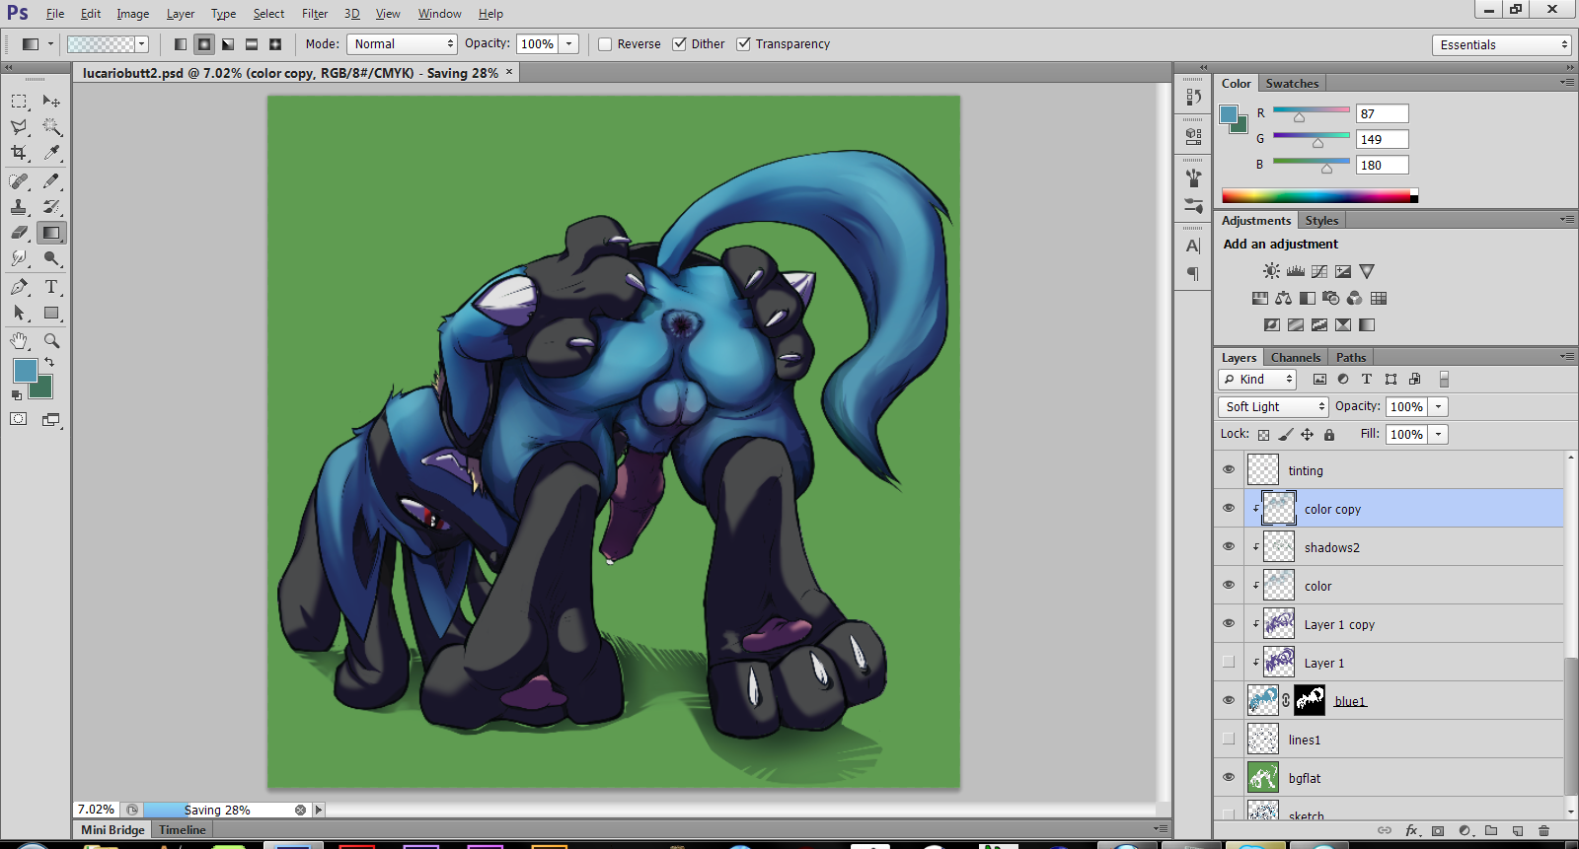
Task: Open the layer Kind filter dropdown
Action: click(1258, 380)
